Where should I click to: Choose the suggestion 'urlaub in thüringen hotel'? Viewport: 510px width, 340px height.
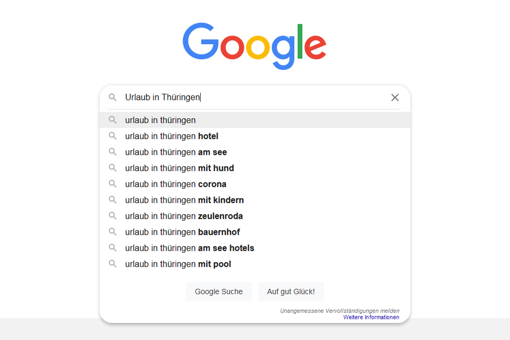coord(171,136)
